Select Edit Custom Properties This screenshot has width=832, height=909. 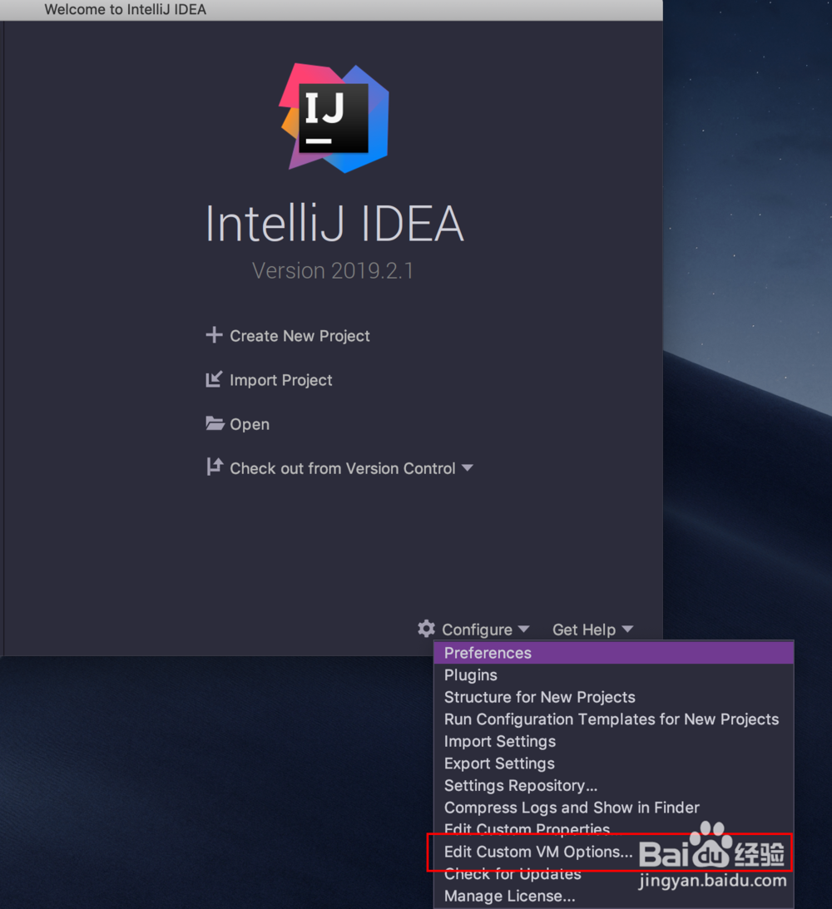coord(527,829)
